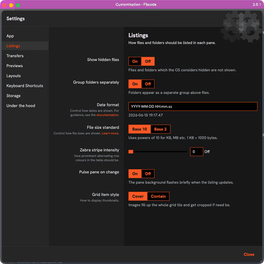Click the macOS green fullscreen button

pos(18,5)
